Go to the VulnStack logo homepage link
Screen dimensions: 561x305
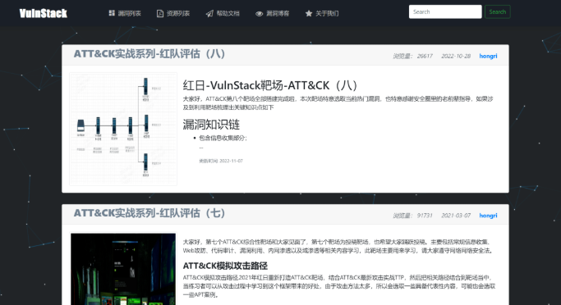tap(44, 14)
